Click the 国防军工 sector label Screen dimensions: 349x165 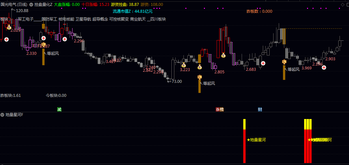(x=49, y=19)
